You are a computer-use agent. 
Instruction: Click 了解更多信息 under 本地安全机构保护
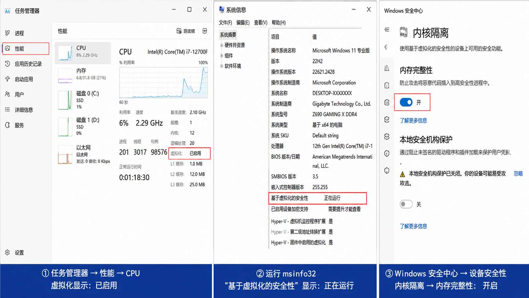click(413, 226)
